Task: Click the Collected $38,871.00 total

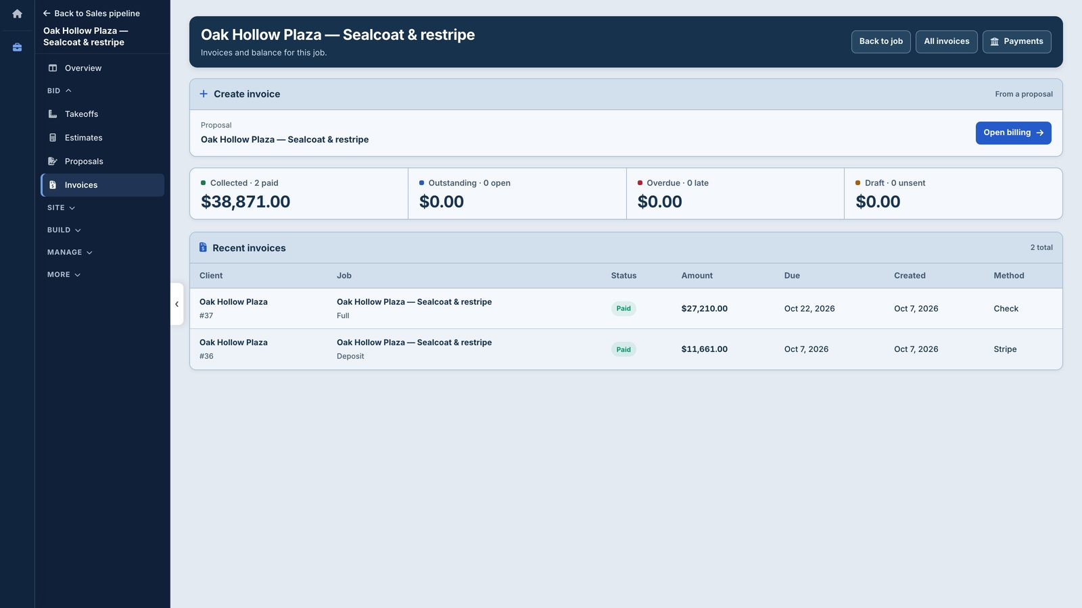Action: coord(245,202)
